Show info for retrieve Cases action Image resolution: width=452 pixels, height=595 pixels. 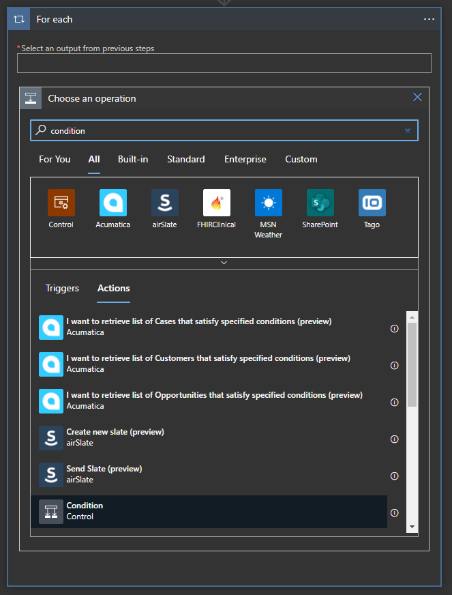point(394,329)
